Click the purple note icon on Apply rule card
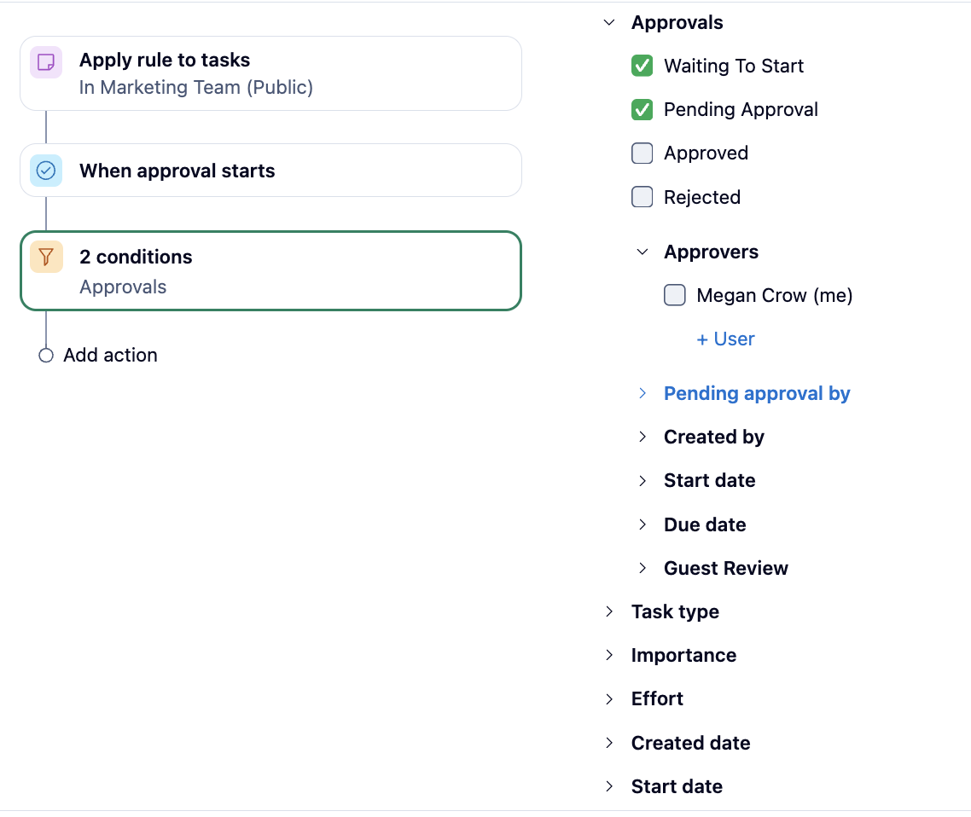The image size is (971, 817). [46, 61]
